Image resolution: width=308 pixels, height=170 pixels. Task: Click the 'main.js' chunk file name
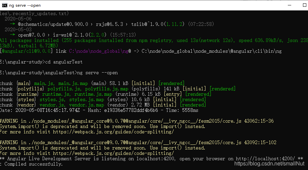[x=43, y=83]
